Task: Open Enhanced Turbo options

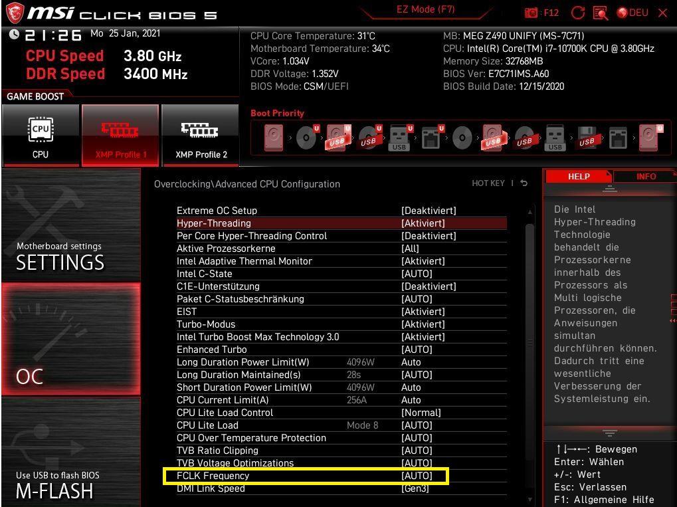Action: click(x=341, y=350)
